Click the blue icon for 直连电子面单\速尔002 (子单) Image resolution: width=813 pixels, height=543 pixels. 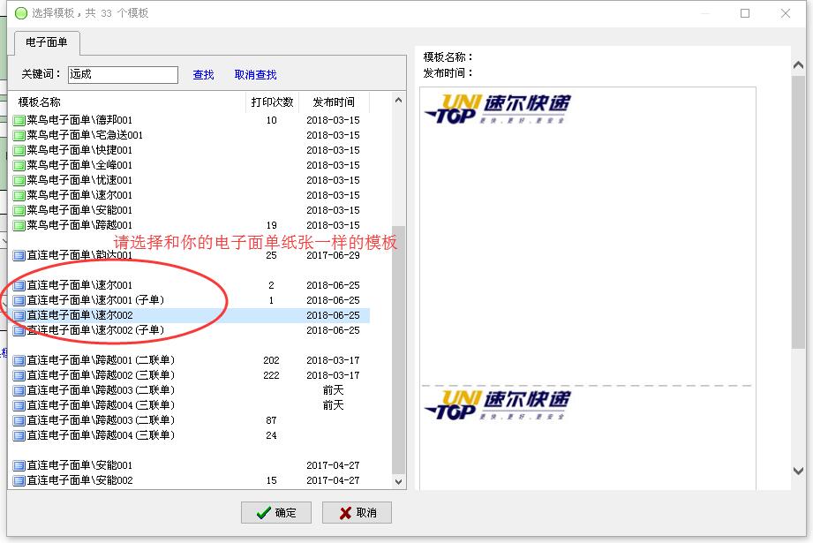tap(19, 330)
